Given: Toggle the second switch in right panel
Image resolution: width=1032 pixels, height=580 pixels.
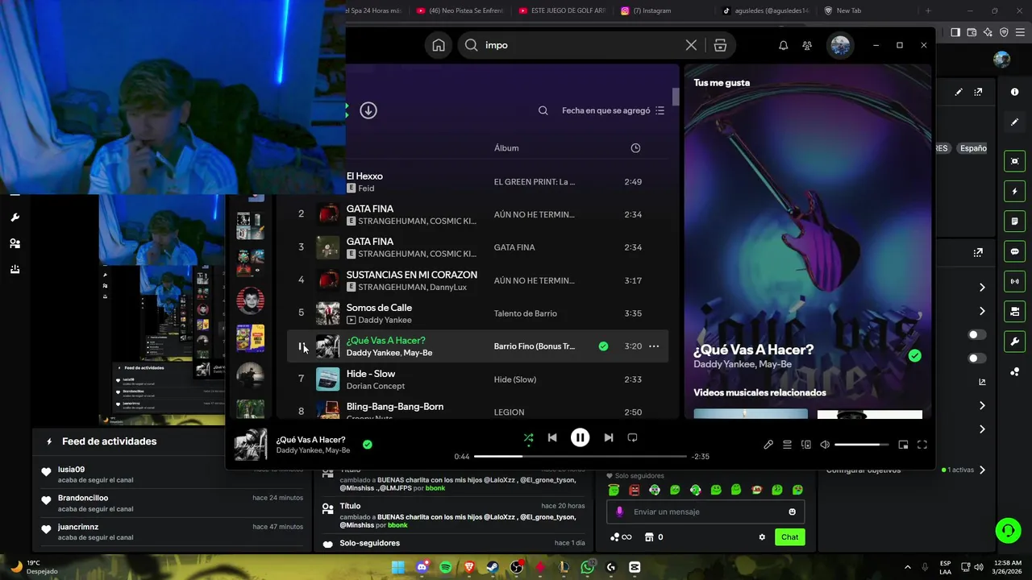Looking at the screenshot, I should tap(976, 358).
